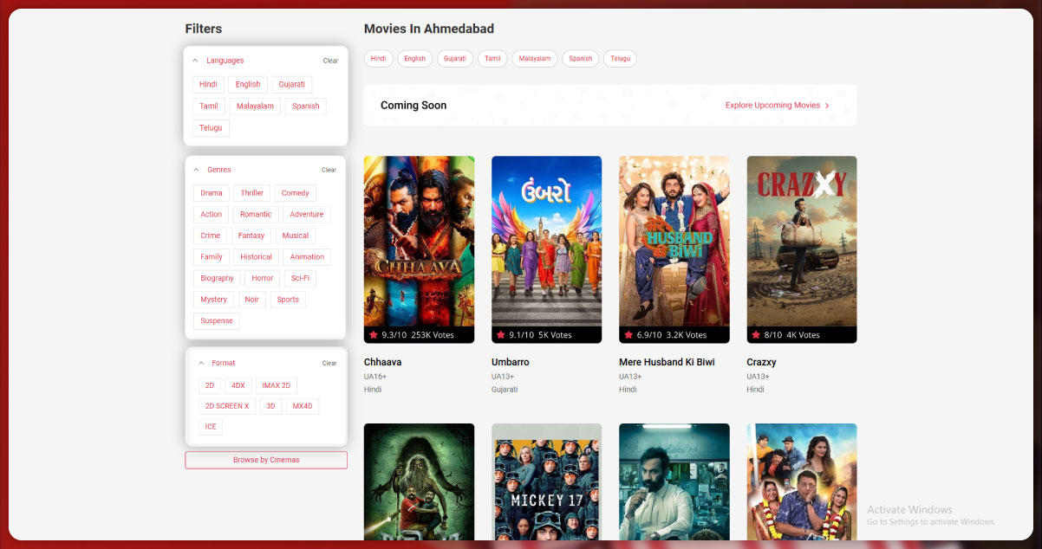The image size is (1042, 549).
Task: Filter by Suspense genre
Action: (x=217, y=321)
